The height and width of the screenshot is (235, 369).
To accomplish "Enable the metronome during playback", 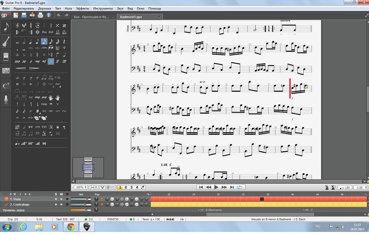I will click(327, 188).
